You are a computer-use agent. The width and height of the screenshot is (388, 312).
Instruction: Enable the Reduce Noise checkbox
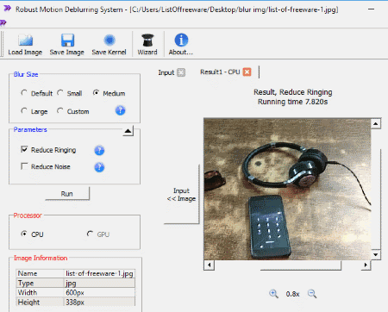24,166
